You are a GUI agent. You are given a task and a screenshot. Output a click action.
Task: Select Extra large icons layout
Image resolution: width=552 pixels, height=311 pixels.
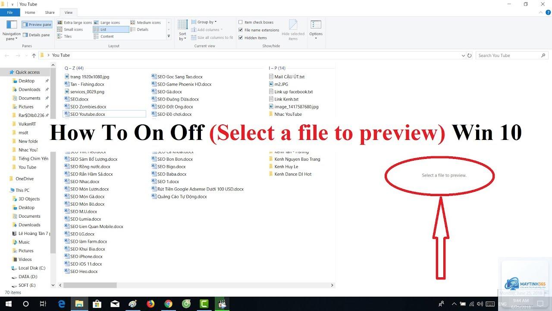pos(74,22)
